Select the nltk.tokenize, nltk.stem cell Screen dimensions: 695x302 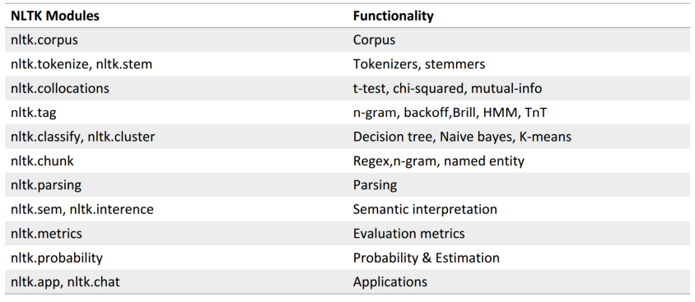point(82,64)
